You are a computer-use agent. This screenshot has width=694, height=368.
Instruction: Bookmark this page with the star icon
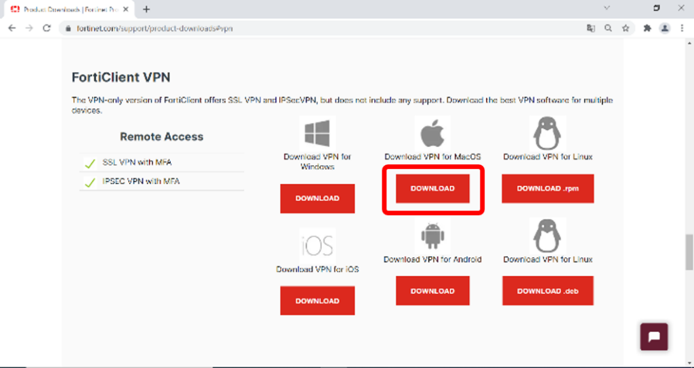[x=626, y=28]
